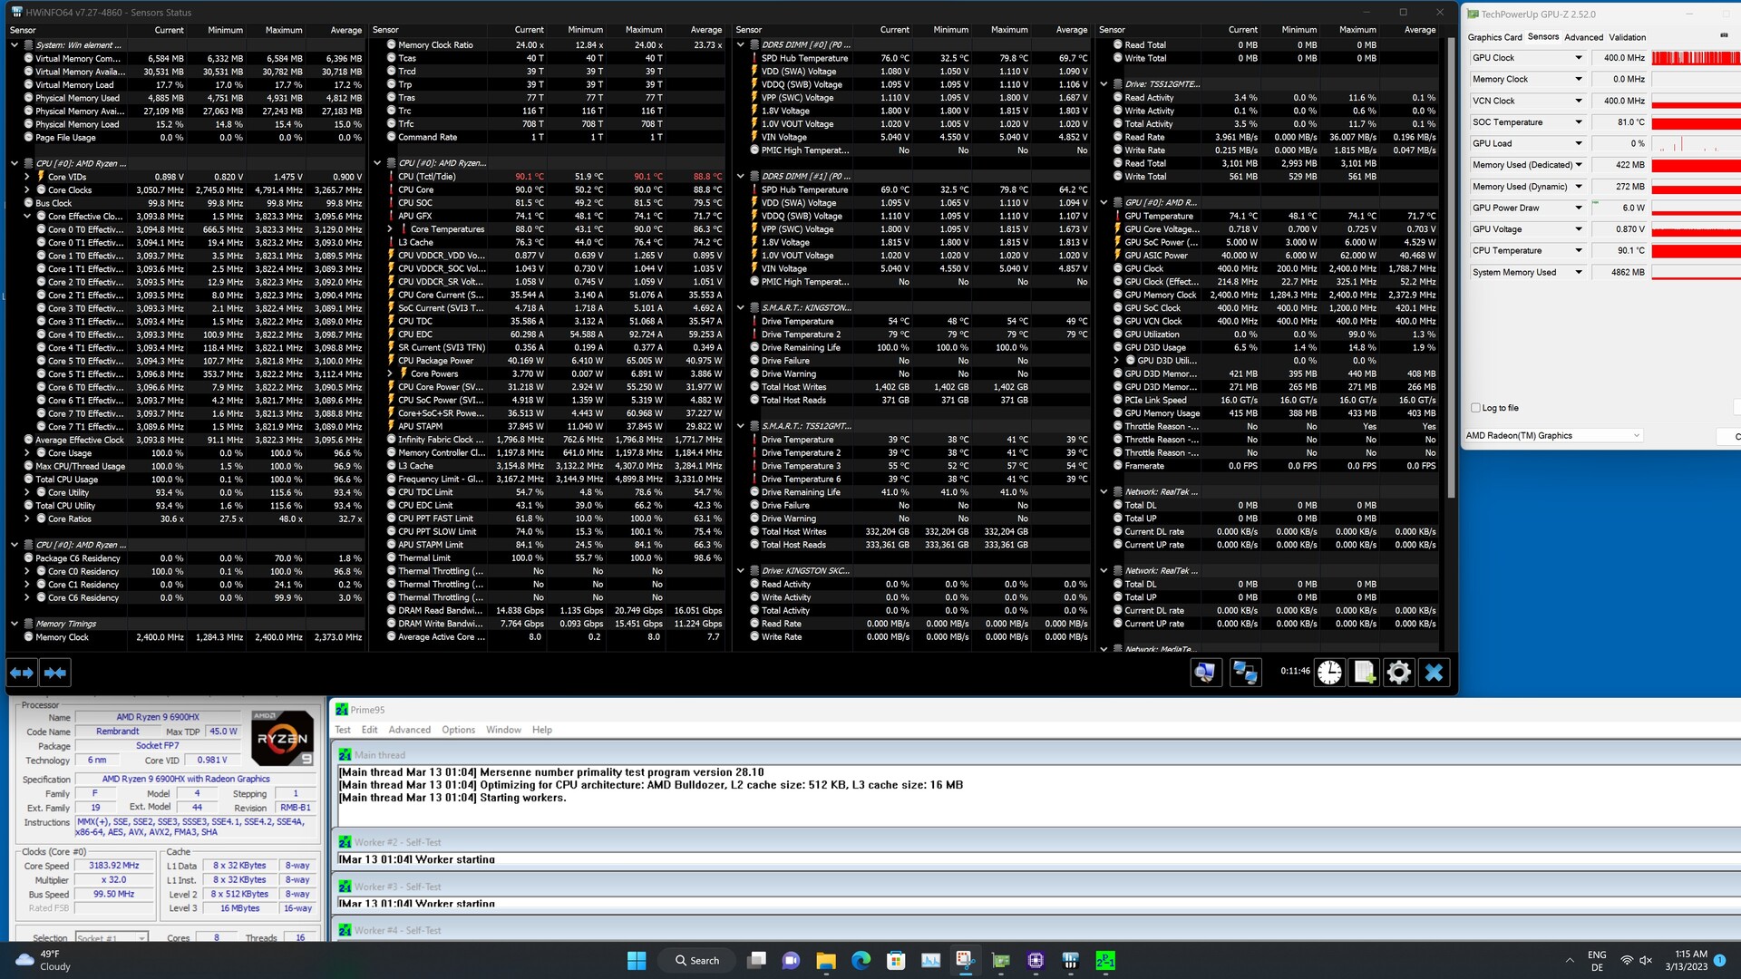Click the expand columns arrows button
1741x979 pixels.
(x=22, y=673)
